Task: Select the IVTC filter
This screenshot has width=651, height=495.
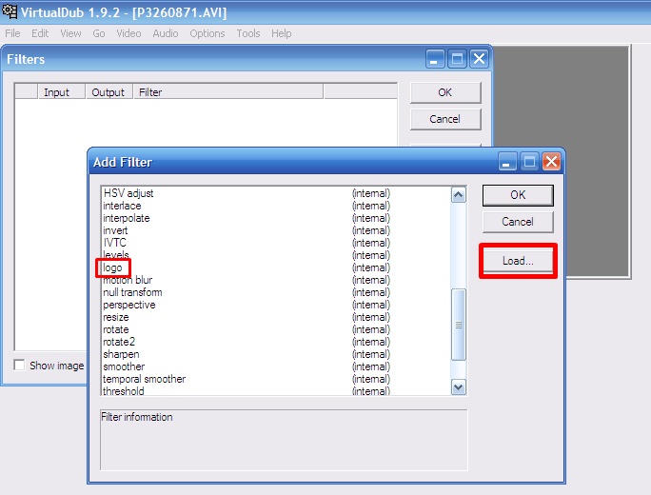Action: [276, 243]
